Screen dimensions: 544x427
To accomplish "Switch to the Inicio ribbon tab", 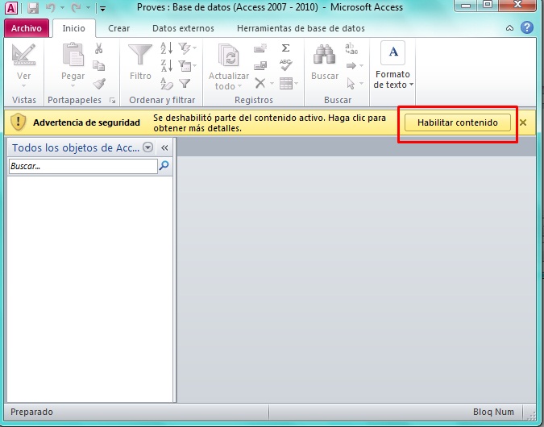I will [x=73, y=28].
